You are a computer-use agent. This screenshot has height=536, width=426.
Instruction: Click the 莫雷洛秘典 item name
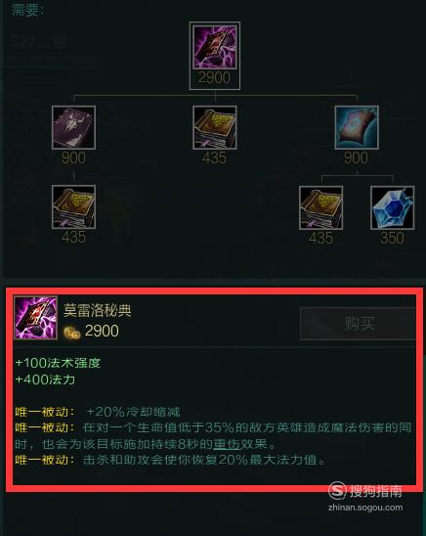tap(98, 310)
